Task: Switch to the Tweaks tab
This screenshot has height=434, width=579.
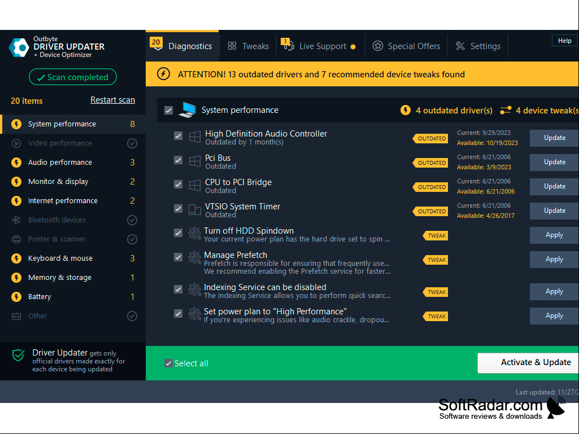Action: 248,46
